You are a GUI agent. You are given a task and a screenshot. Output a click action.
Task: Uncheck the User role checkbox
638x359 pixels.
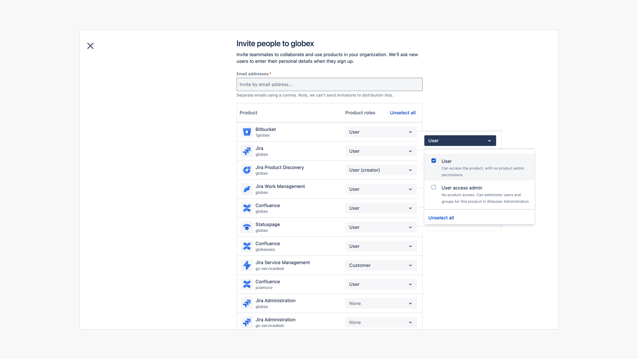(434, 161)
